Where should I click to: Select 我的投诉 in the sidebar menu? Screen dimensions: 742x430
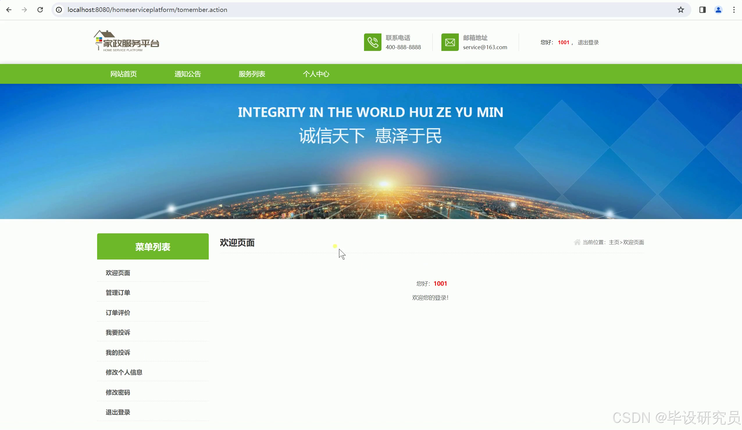point(118,353)
